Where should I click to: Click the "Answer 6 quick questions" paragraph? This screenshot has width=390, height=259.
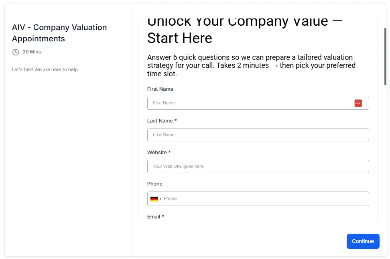251,65
